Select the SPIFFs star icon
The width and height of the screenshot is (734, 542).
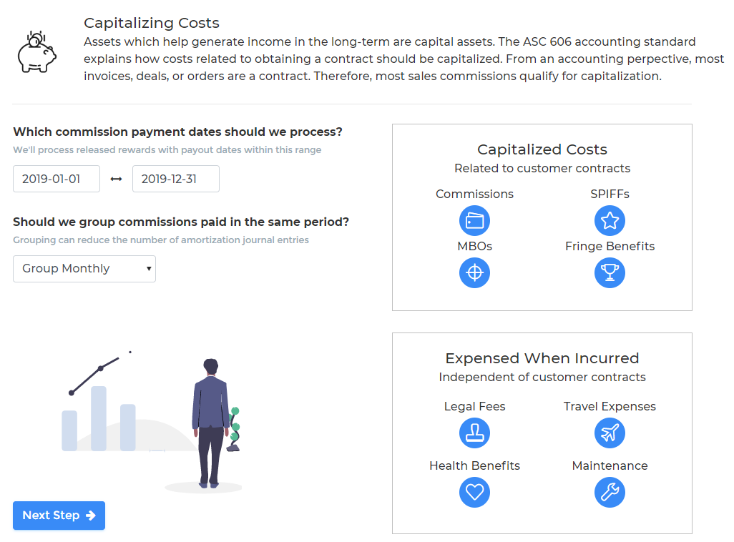click(610, 220)
